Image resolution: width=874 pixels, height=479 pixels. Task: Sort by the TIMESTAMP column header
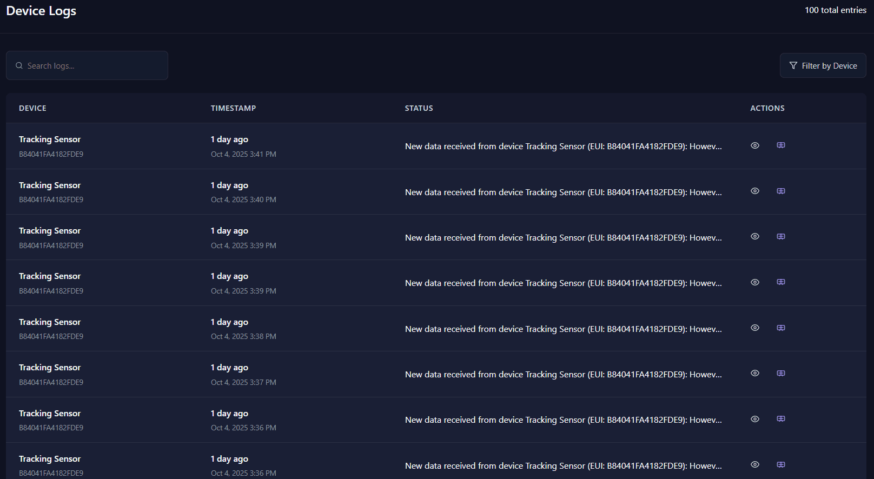233,108
